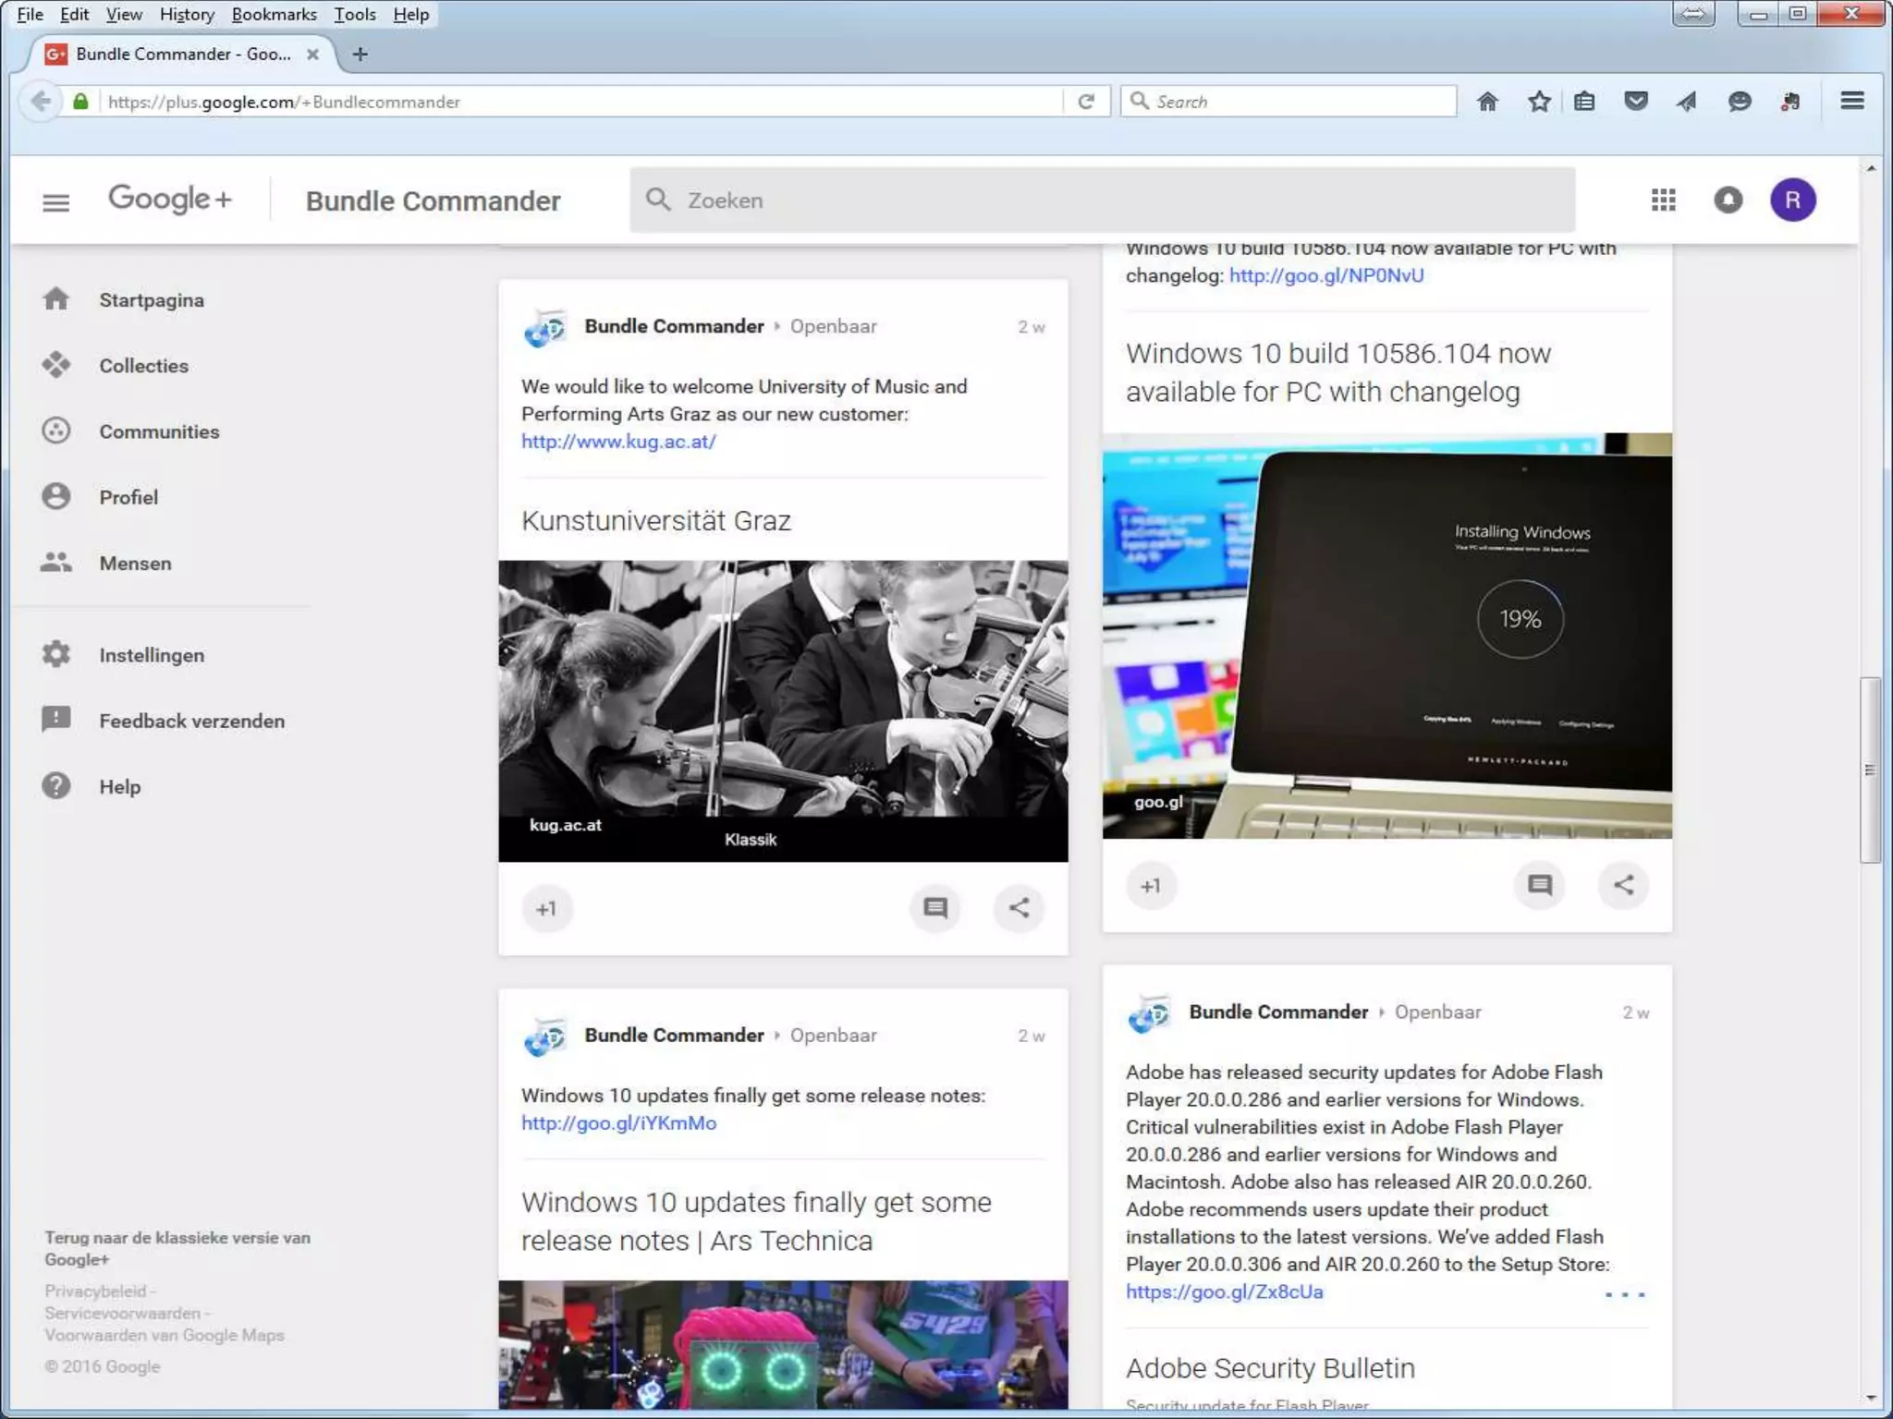1893x1419 pixels.
Task: Open the Edit menu
Action: [74, 14]
